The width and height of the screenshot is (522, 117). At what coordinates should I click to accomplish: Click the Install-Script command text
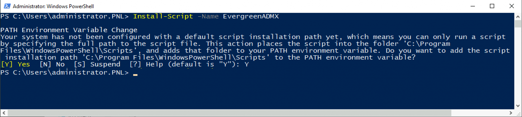click(163, 16)
